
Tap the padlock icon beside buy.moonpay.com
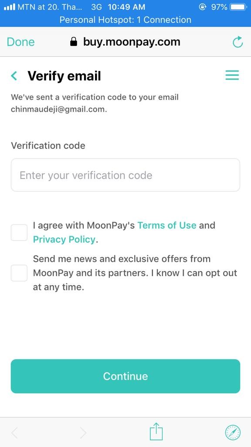[73, 41]
